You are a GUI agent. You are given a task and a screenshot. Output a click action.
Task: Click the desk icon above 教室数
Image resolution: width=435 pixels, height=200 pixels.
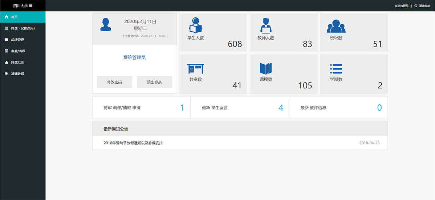click(196, 69)
